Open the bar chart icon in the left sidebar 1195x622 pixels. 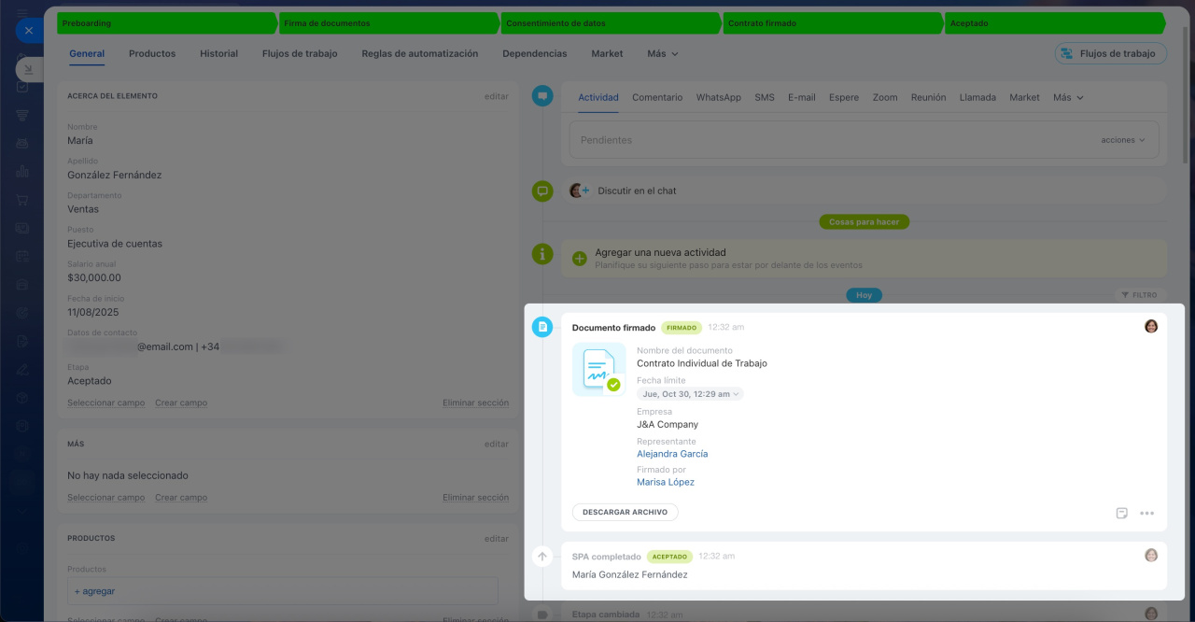coord(21,171)
